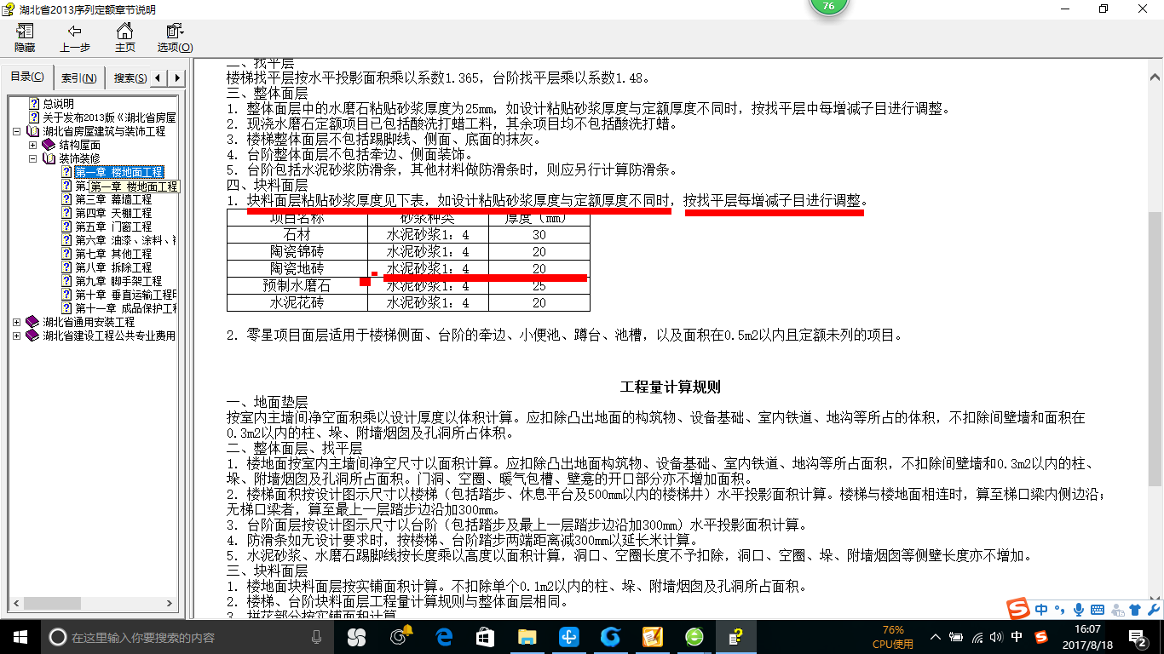Click the contents tree horizontal scrollbar
This screenshot has width=1164, height=654.
(94, 605)
